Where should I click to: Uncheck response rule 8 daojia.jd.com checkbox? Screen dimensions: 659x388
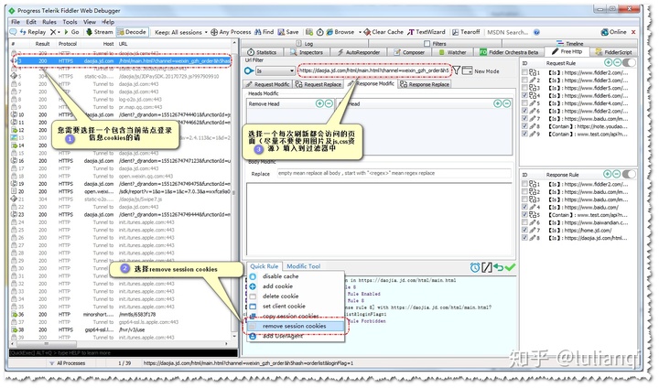[524, 238]
